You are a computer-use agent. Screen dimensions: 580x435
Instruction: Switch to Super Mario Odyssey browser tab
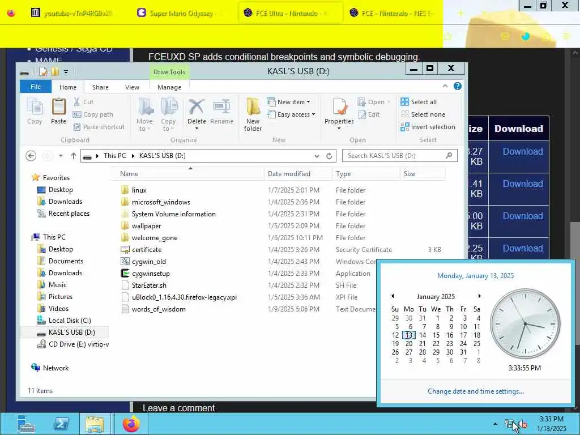181,14
